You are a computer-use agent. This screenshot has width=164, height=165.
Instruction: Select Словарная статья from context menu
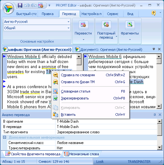click(90, 91)
